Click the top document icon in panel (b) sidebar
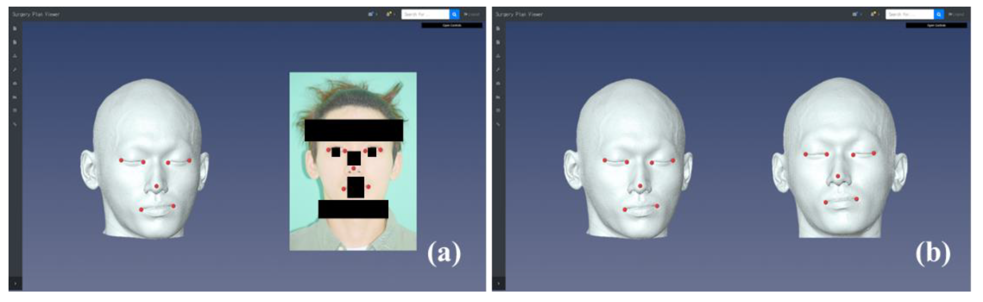Image resolution: width=983 pixels, height=302 pixels. pyautogui.click(x=498, y=28)
